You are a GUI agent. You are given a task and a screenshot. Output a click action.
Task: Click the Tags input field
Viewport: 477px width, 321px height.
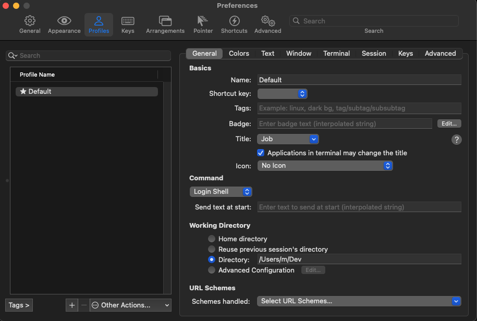[x=359, y=108]
